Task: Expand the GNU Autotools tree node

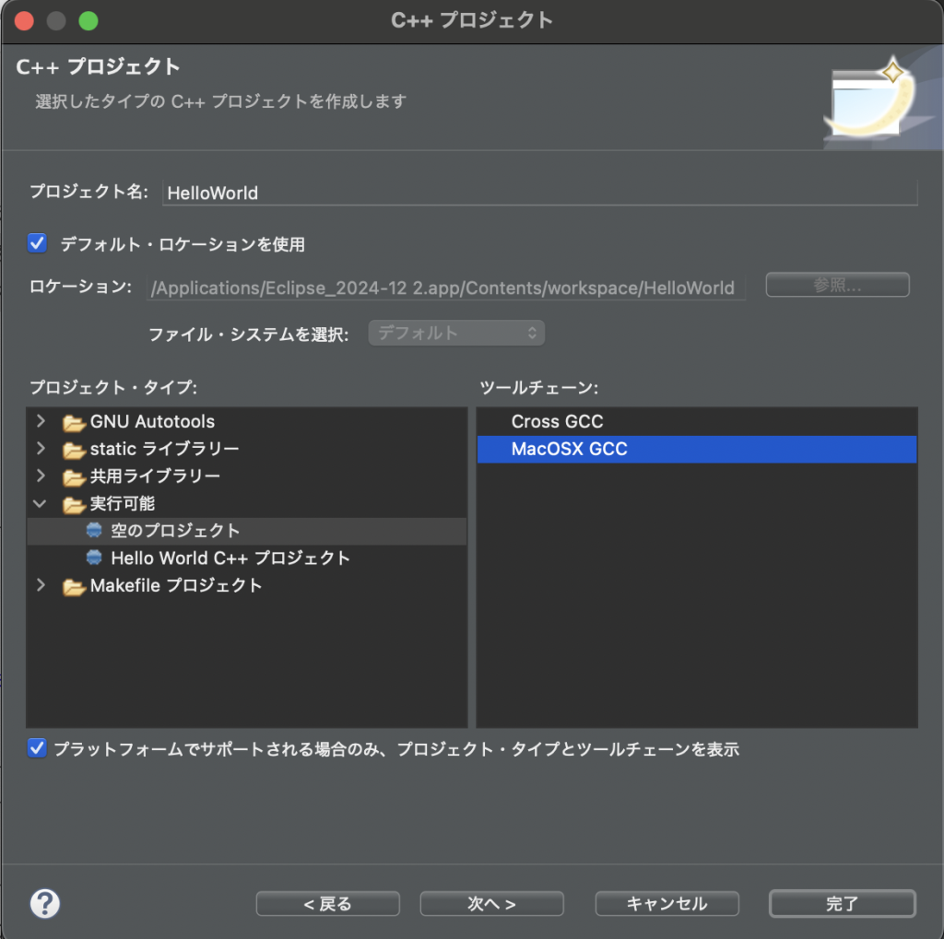Action: [x=40, y=422]
